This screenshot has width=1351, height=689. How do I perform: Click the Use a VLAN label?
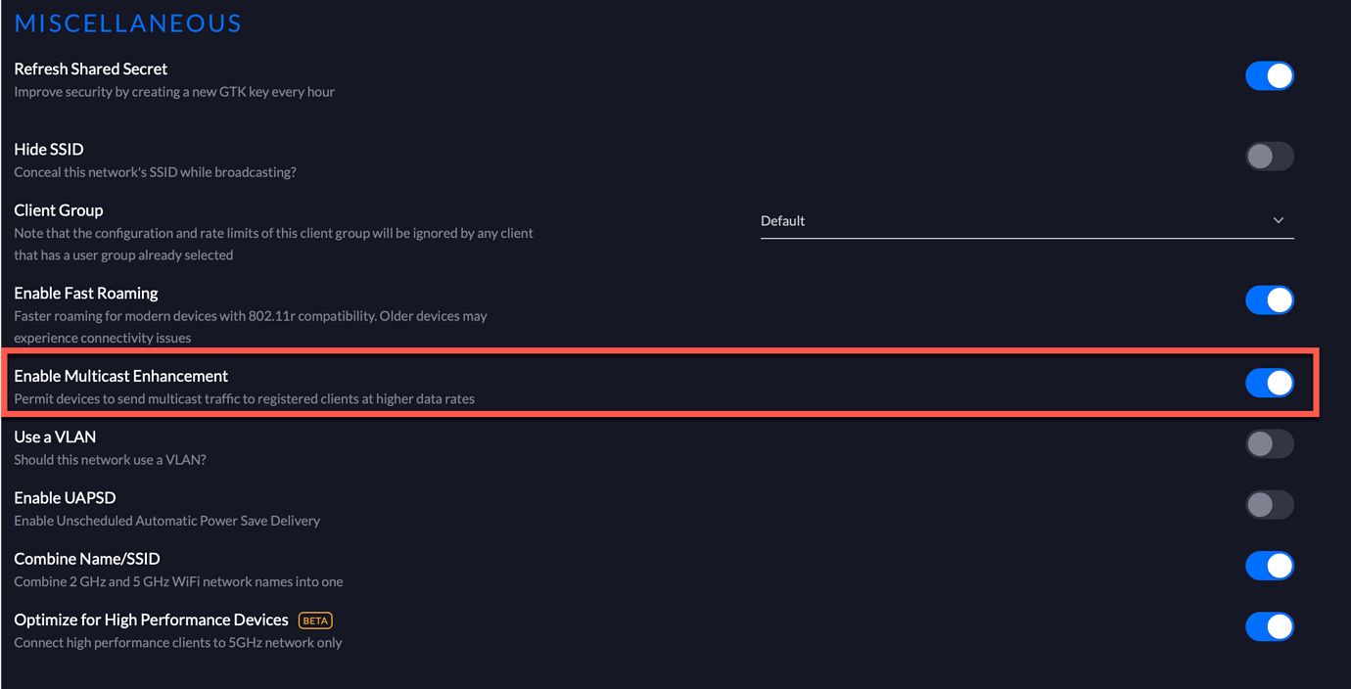pyautogui.click(x=55, y=436)
